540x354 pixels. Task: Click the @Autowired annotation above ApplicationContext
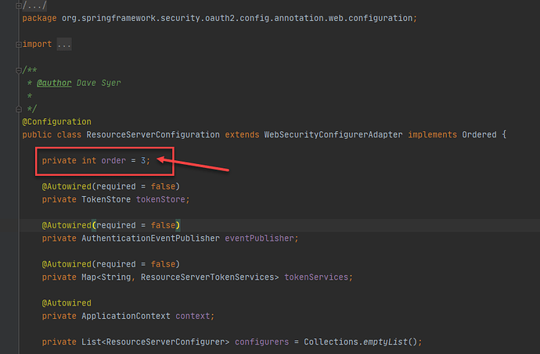[67, 303]
